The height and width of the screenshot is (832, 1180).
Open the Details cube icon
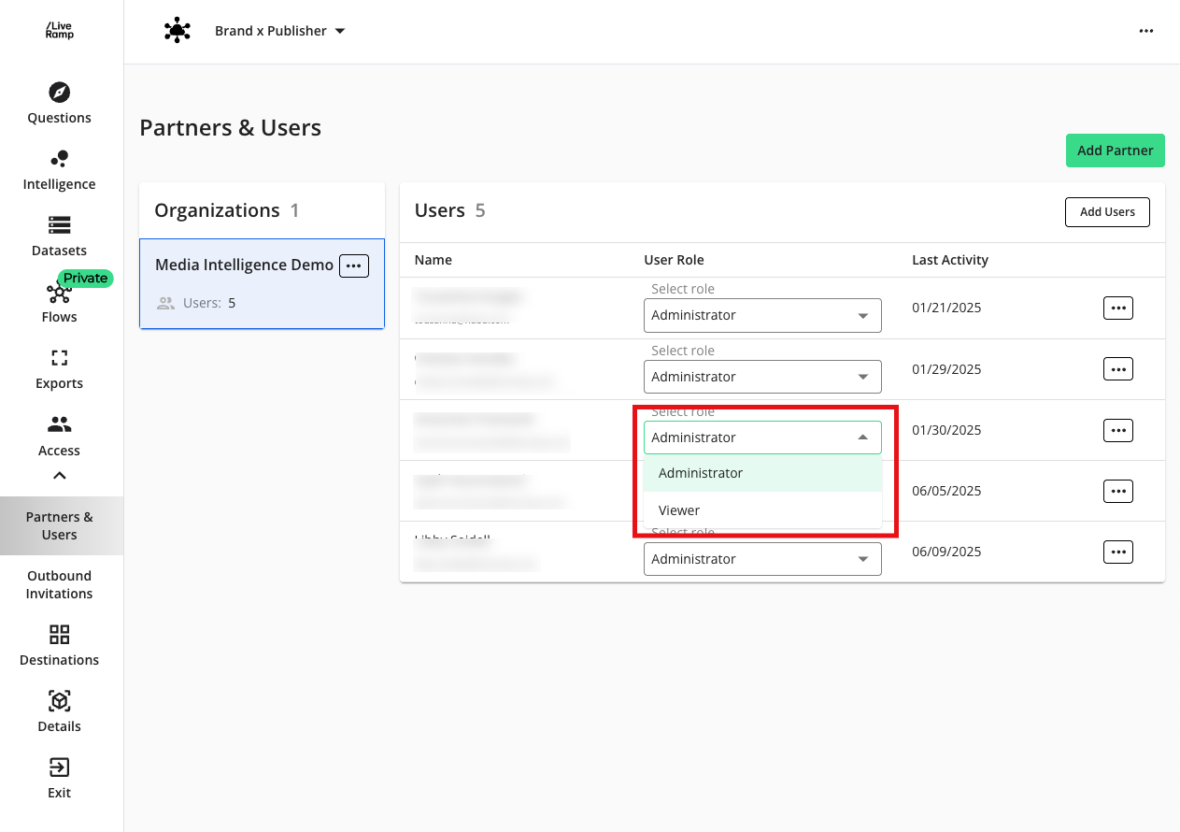click(59, 701)
